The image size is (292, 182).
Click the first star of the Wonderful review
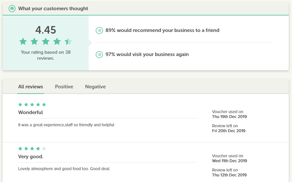point(20,105)
